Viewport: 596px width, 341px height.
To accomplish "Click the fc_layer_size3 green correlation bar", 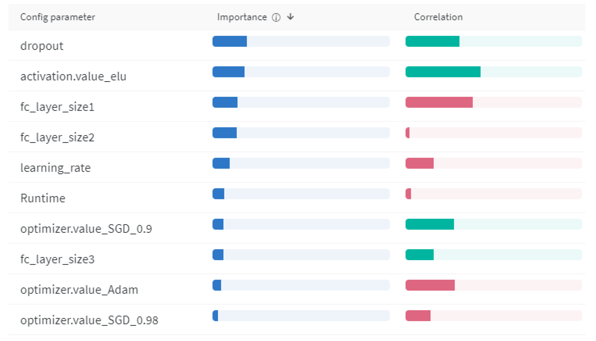I will point(419,255).
